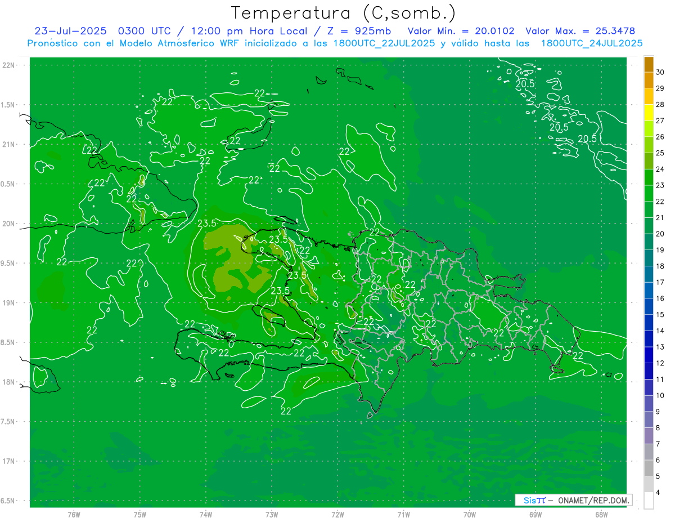Click the light gray swatch between 4 and 5

coord(649,485)
